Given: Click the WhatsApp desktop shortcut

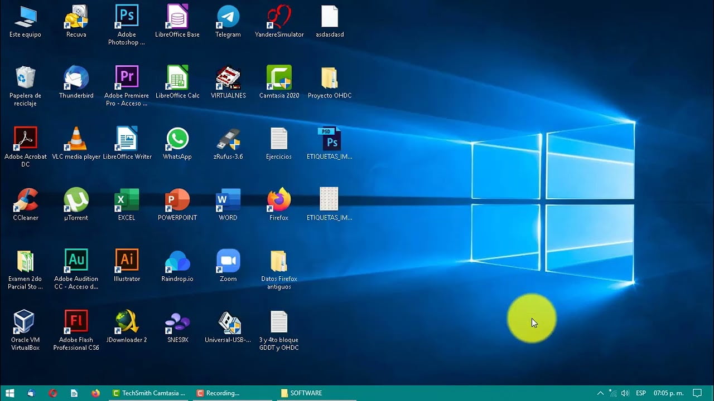Looking at the screenshot, I should (x=177, y=144).
